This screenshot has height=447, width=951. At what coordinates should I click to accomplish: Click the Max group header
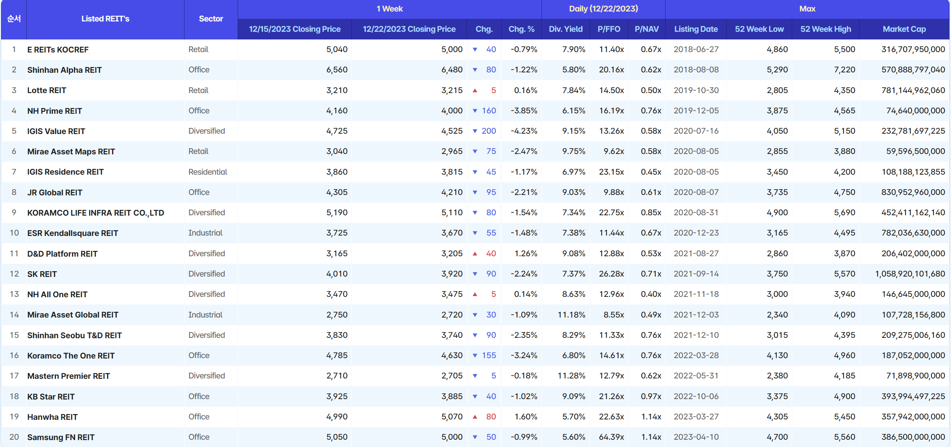click(x=807, y=9)
